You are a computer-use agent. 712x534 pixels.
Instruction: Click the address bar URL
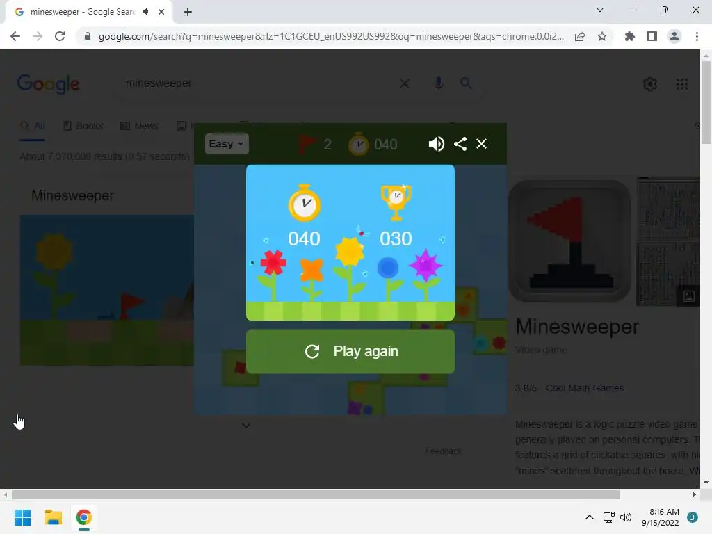pos(331,36)
